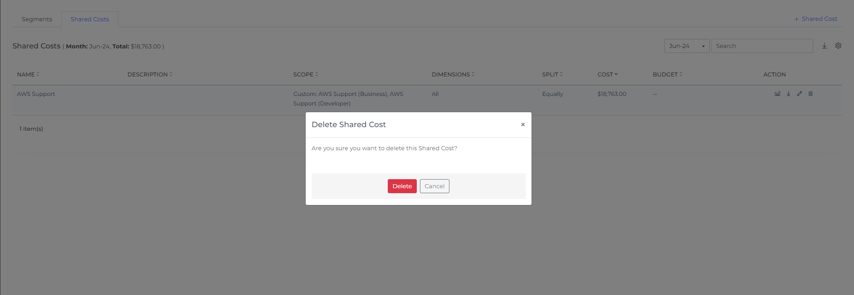The height and width of the screenshot is (295, 854).
Task: Add new item via + Shared Cost
Action: (815, 19)
